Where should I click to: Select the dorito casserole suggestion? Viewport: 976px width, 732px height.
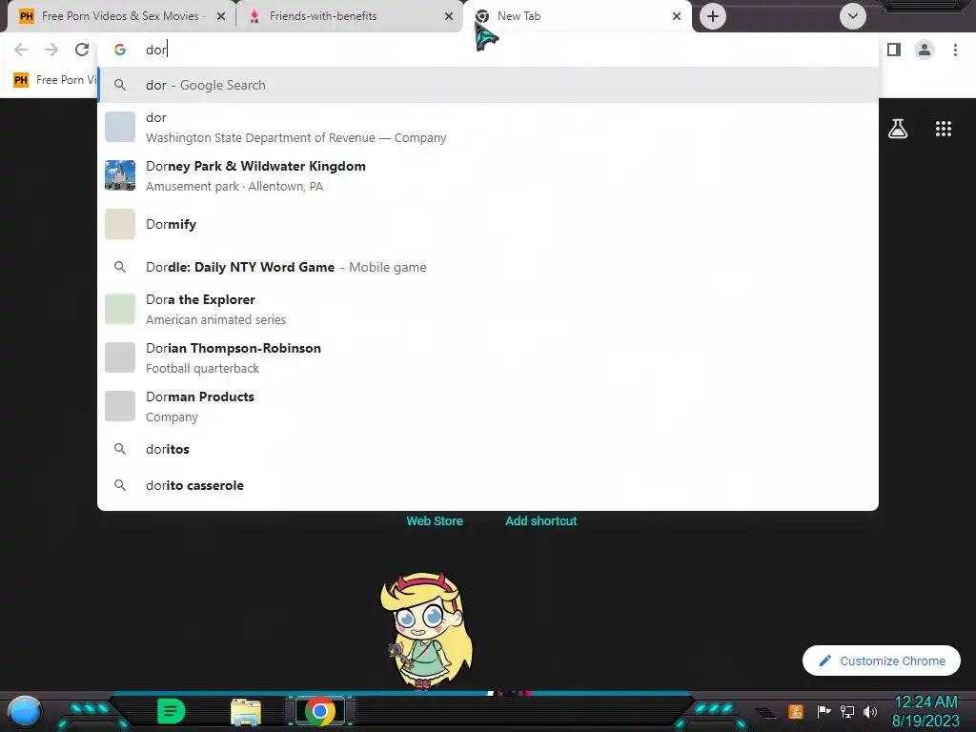pos(488,485)
